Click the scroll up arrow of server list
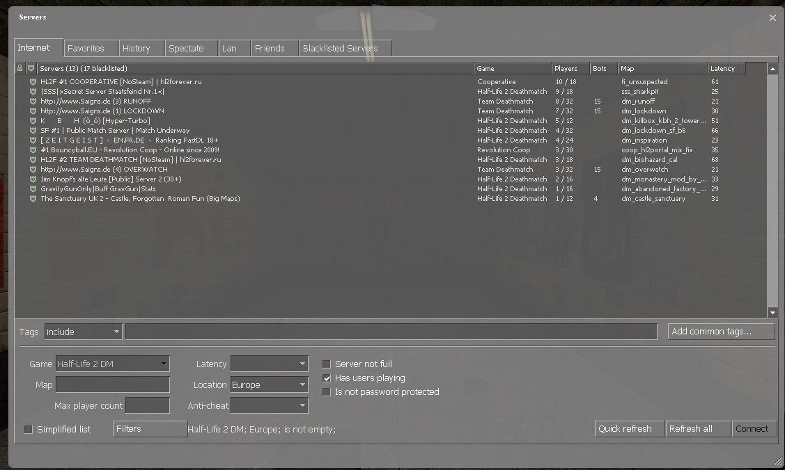785x470 pixels. pyautogui.click(x=772, y=68)
